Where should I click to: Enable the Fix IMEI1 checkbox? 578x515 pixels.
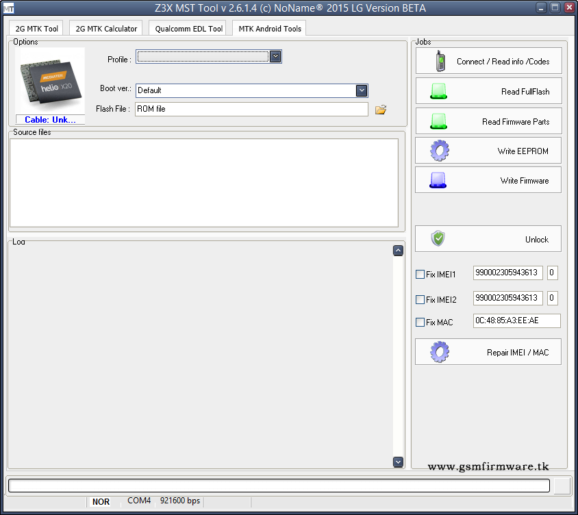(420, 274)
